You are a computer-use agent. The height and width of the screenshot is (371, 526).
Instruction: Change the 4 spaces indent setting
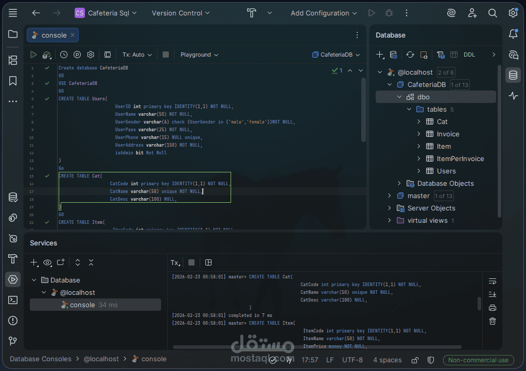click(x=388, y=360)
